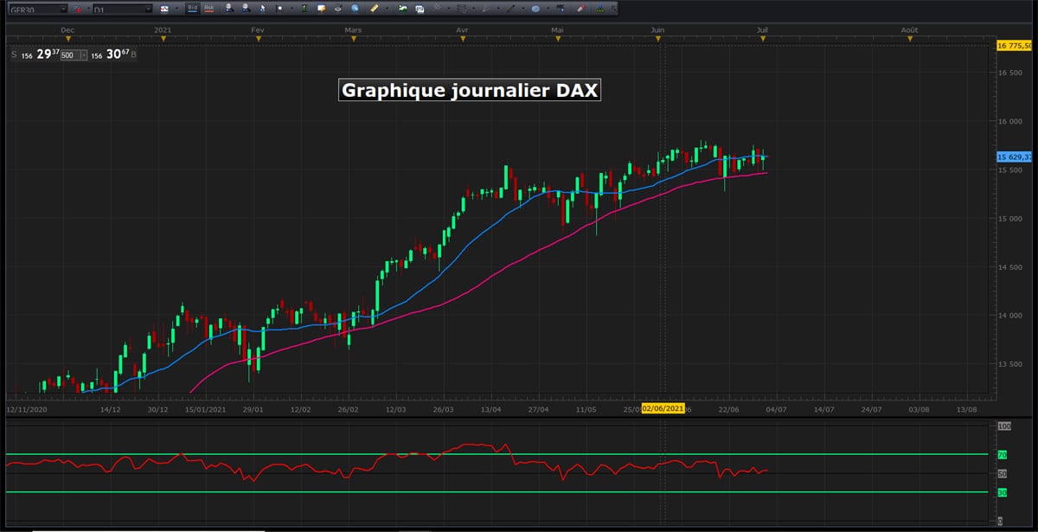Click the cursor pointer tool icon
The height and width of the screenshot is (532, 1038).
click(x=262, y=8)
